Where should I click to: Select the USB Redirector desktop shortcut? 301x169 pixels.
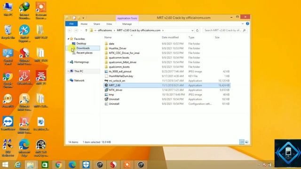coord(8,148)
